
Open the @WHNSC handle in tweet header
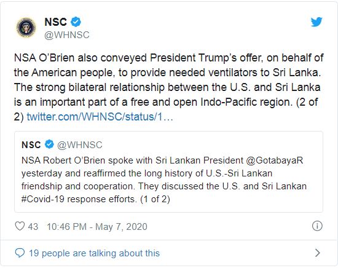click(67, 35)
